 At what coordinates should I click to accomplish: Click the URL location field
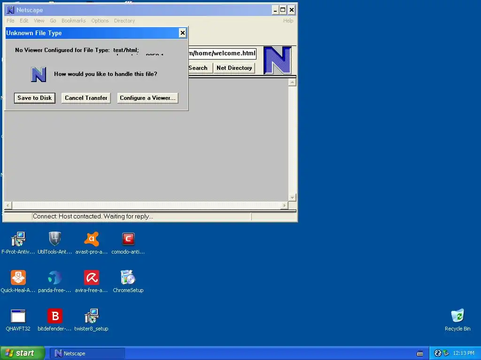click(222, 53)
